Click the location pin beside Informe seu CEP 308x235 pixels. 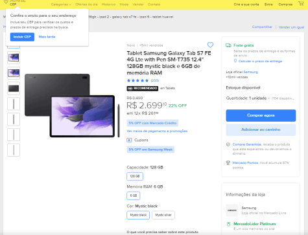6,2
